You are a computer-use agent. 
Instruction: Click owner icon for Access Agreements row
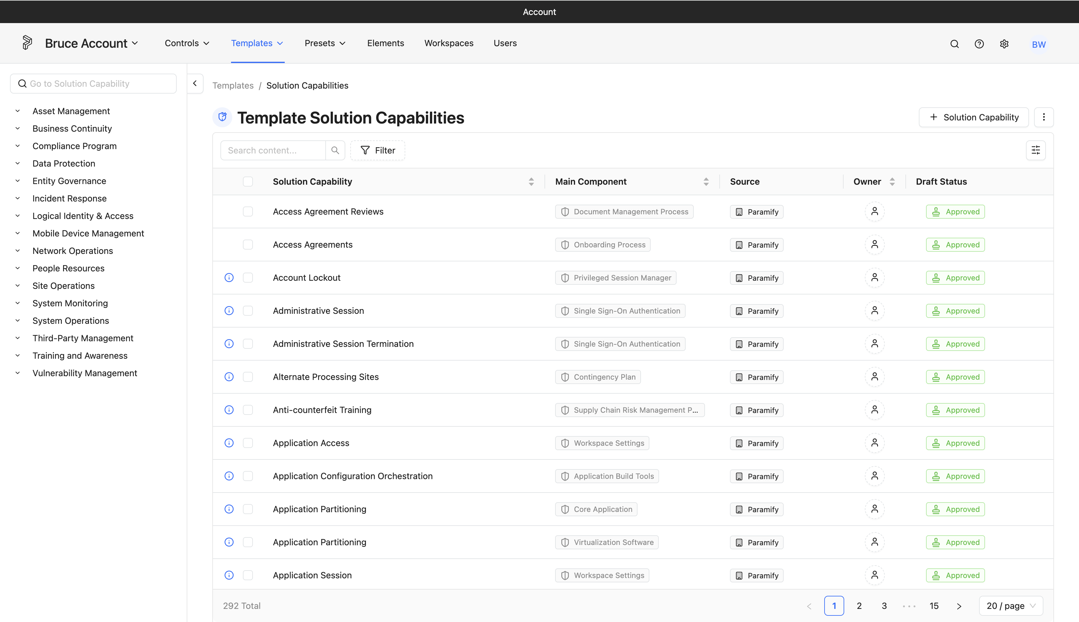pos(875,244)
